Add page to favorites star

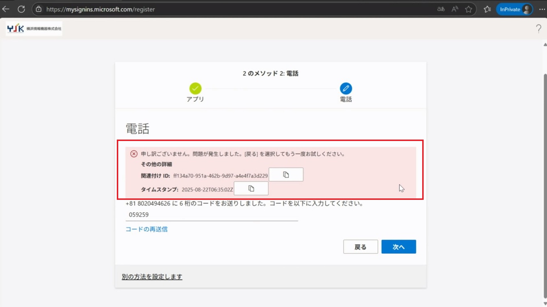(468, 9)
